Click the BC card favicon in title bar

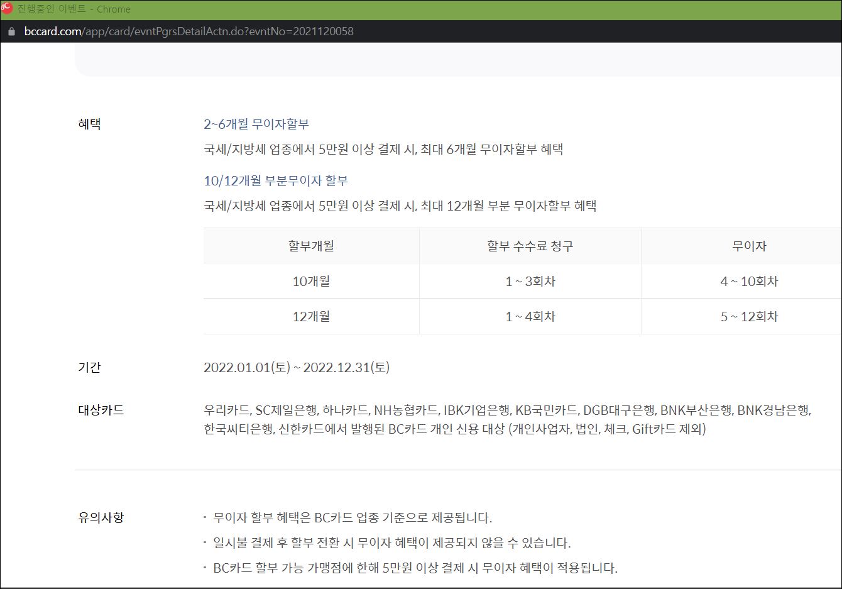[6, 8]
